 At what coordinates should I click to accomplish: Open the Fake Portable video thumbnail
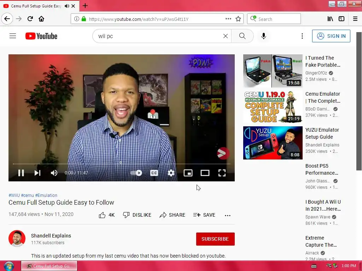point(273,71)
